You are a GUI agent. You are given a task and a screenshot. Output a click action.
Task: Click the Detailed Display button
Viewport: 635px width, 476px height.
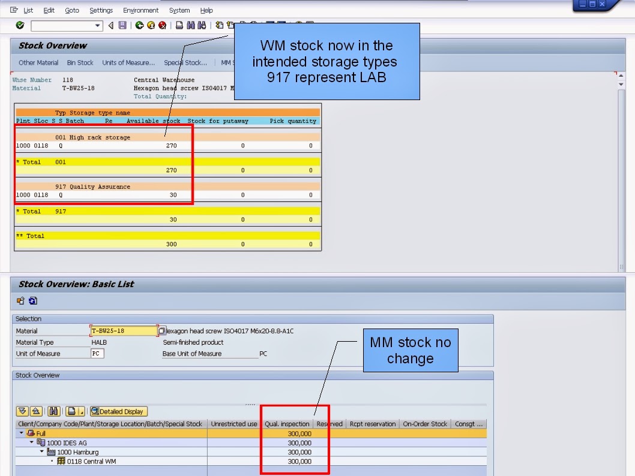(118, 411)
